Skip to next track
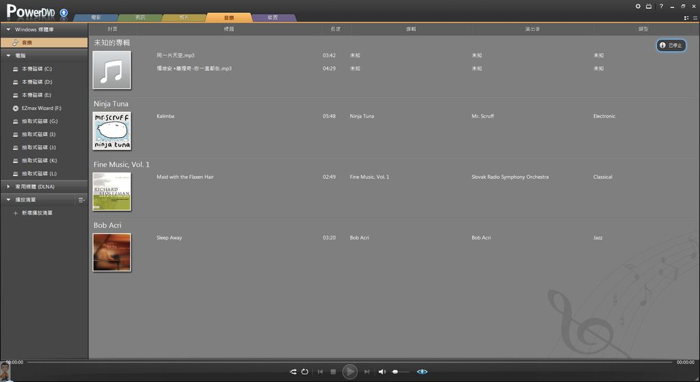This screenshot has height=382, width=700. (x=366, y=372)
